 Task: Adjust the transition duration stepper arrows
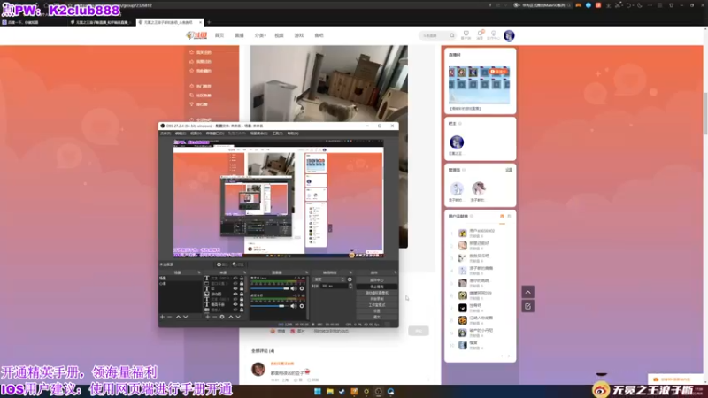[x=350, y=286]
